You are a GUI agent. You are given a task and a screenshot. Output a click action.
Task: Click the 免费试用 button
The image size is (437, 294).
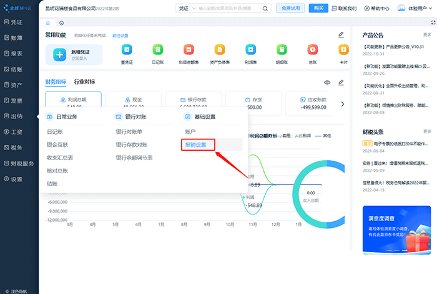[290, 8]
